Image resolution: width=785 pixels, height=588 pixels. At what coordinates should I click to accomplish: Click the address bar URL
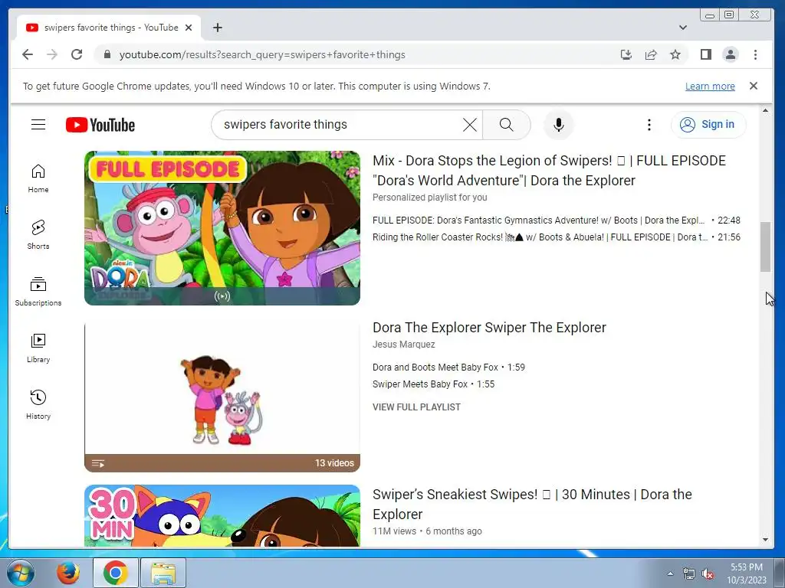pos(262,54)
